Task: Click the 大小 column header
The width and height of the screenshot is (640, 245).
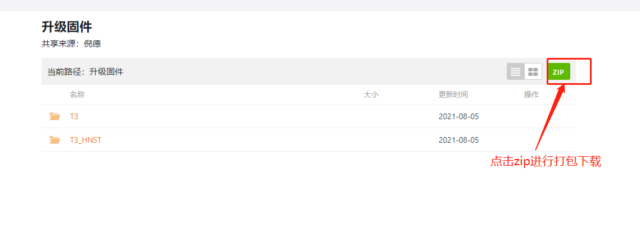Action: coord(371,94)
